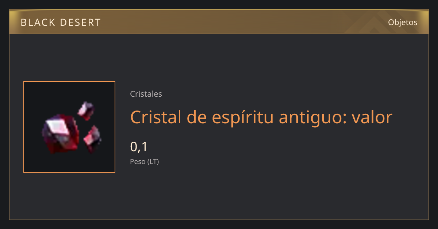Click the gold header banner bar
This screenshot has height=229, width=438.
coord(219,22)
